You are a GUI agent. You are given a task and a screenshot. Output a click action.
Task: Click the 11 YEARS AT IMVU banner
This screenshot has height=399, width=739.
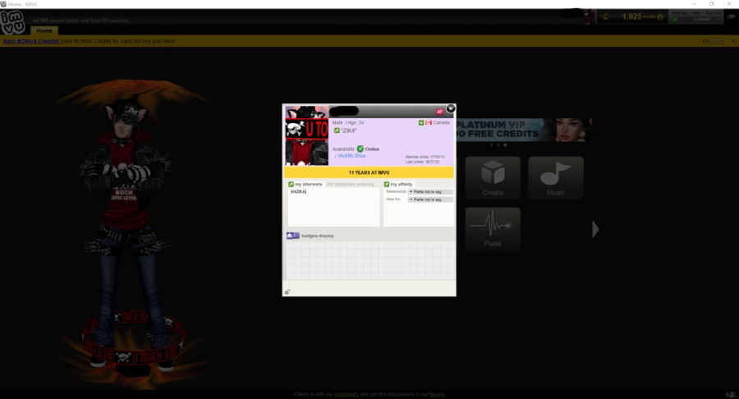(x=369, y=172)
